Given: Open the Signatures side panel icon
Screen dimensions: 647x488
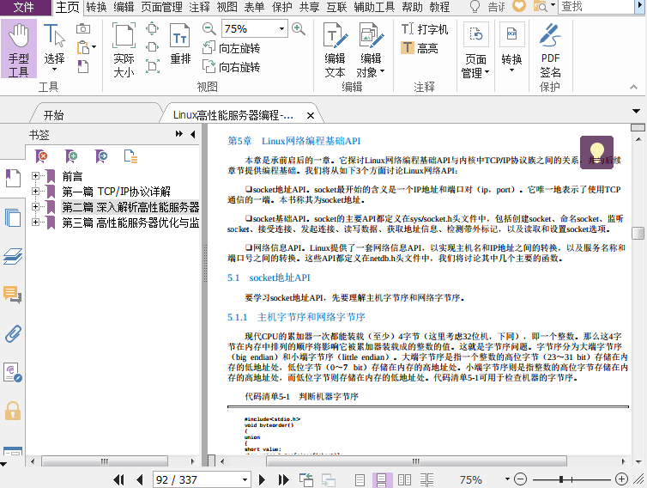Looking at the screenshot, I should (x=13, y=372).
